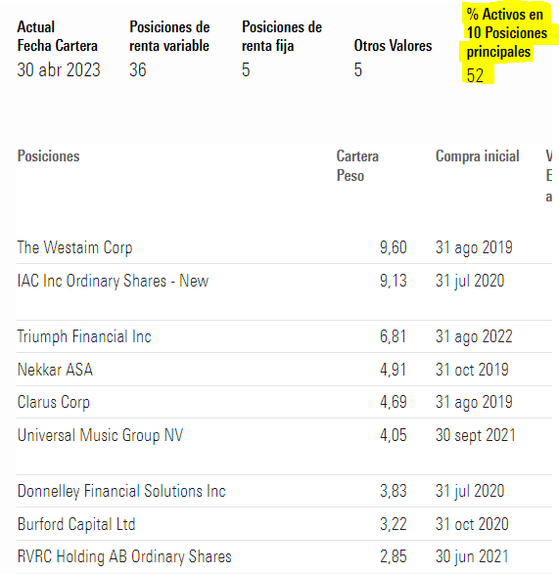
Task: Click the 30 abr 2023 date
Action: coord(59,70)
